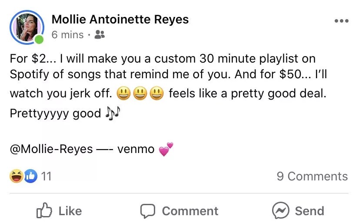Viewport: 359px width, 223px height.
Task: Click the "6 mins" post timestamp
Action: click(67, 35)
